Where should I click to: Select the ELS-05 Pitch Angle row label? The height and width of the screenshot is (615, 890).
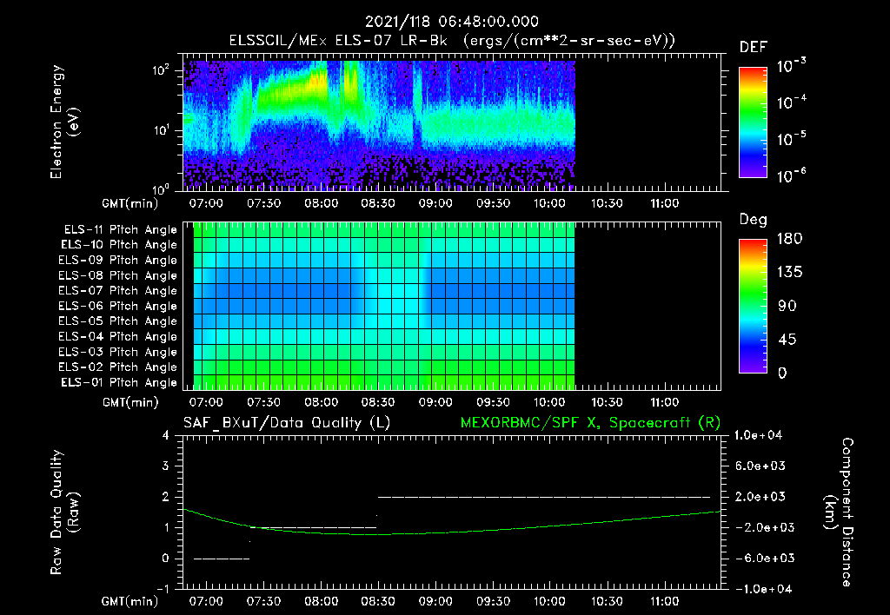117,321
